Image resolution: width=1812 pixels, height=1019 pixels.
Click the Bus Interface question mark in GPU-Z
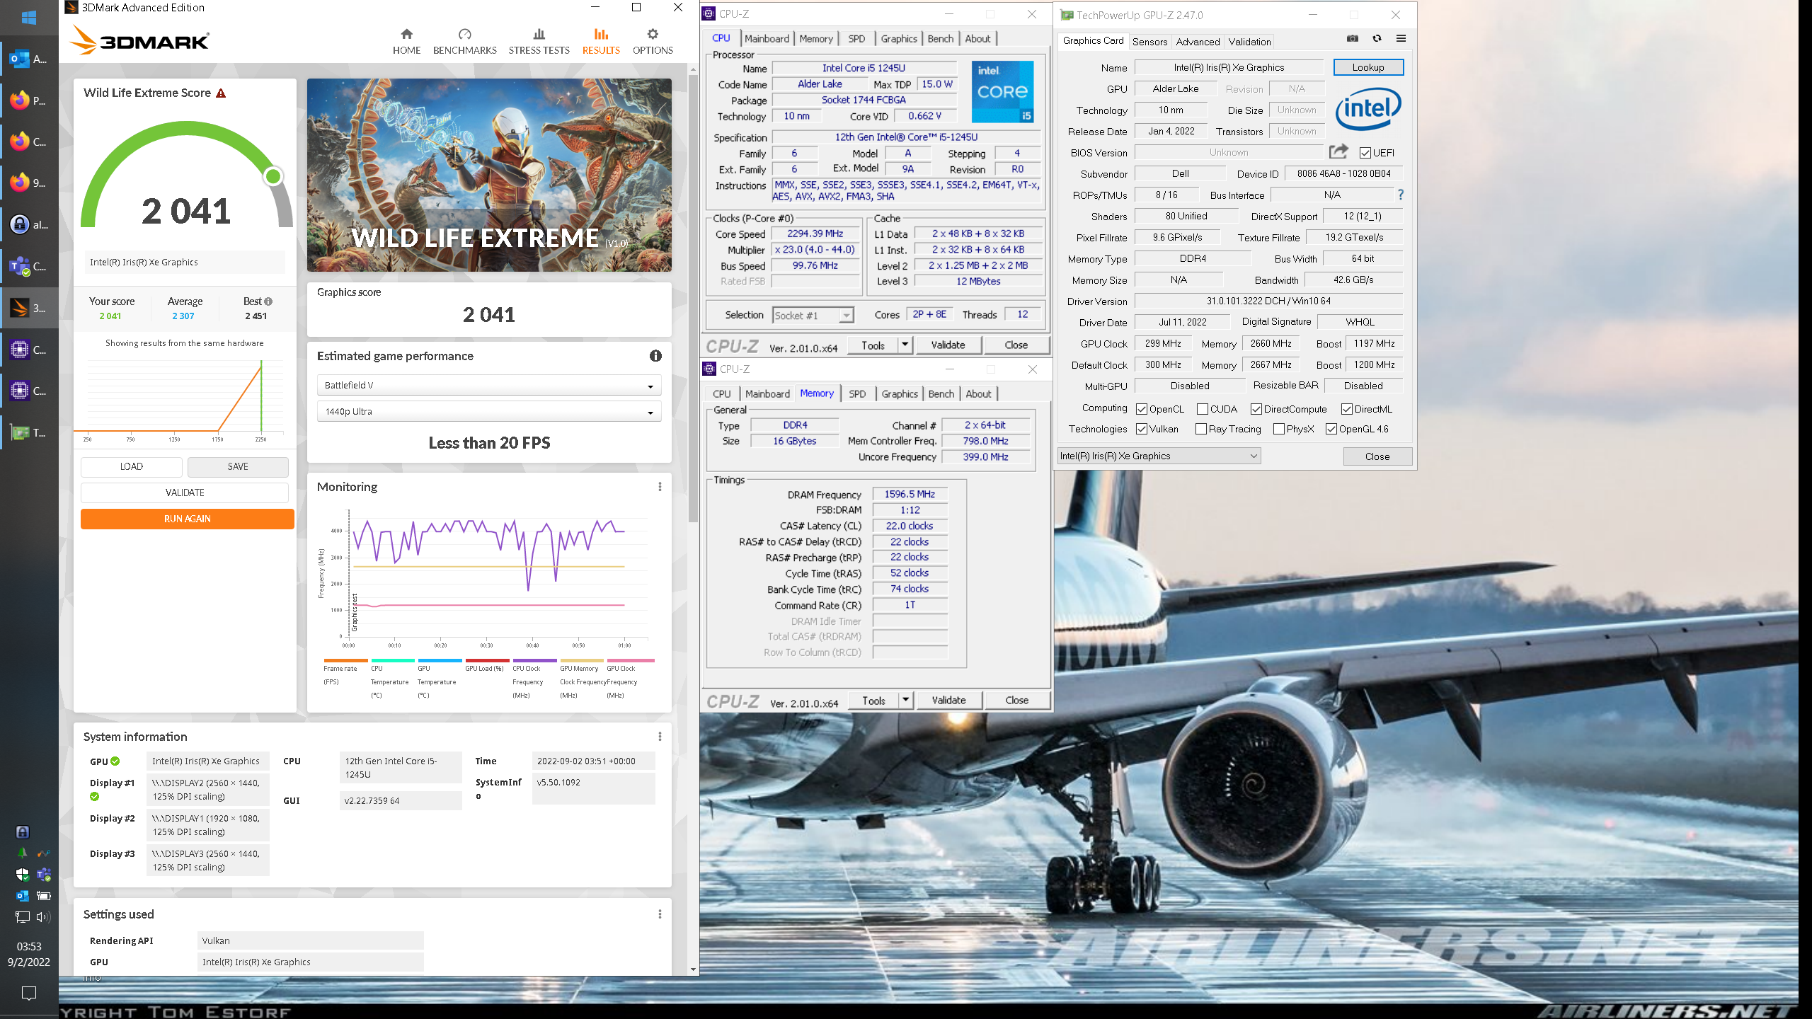(x=1400, y=195)
